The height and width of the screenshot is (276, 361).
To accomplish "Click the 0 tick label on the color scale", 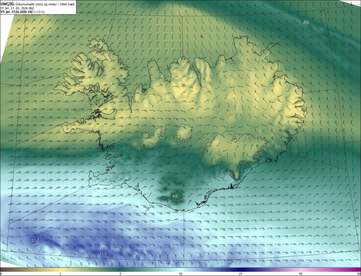I will 1,274.
